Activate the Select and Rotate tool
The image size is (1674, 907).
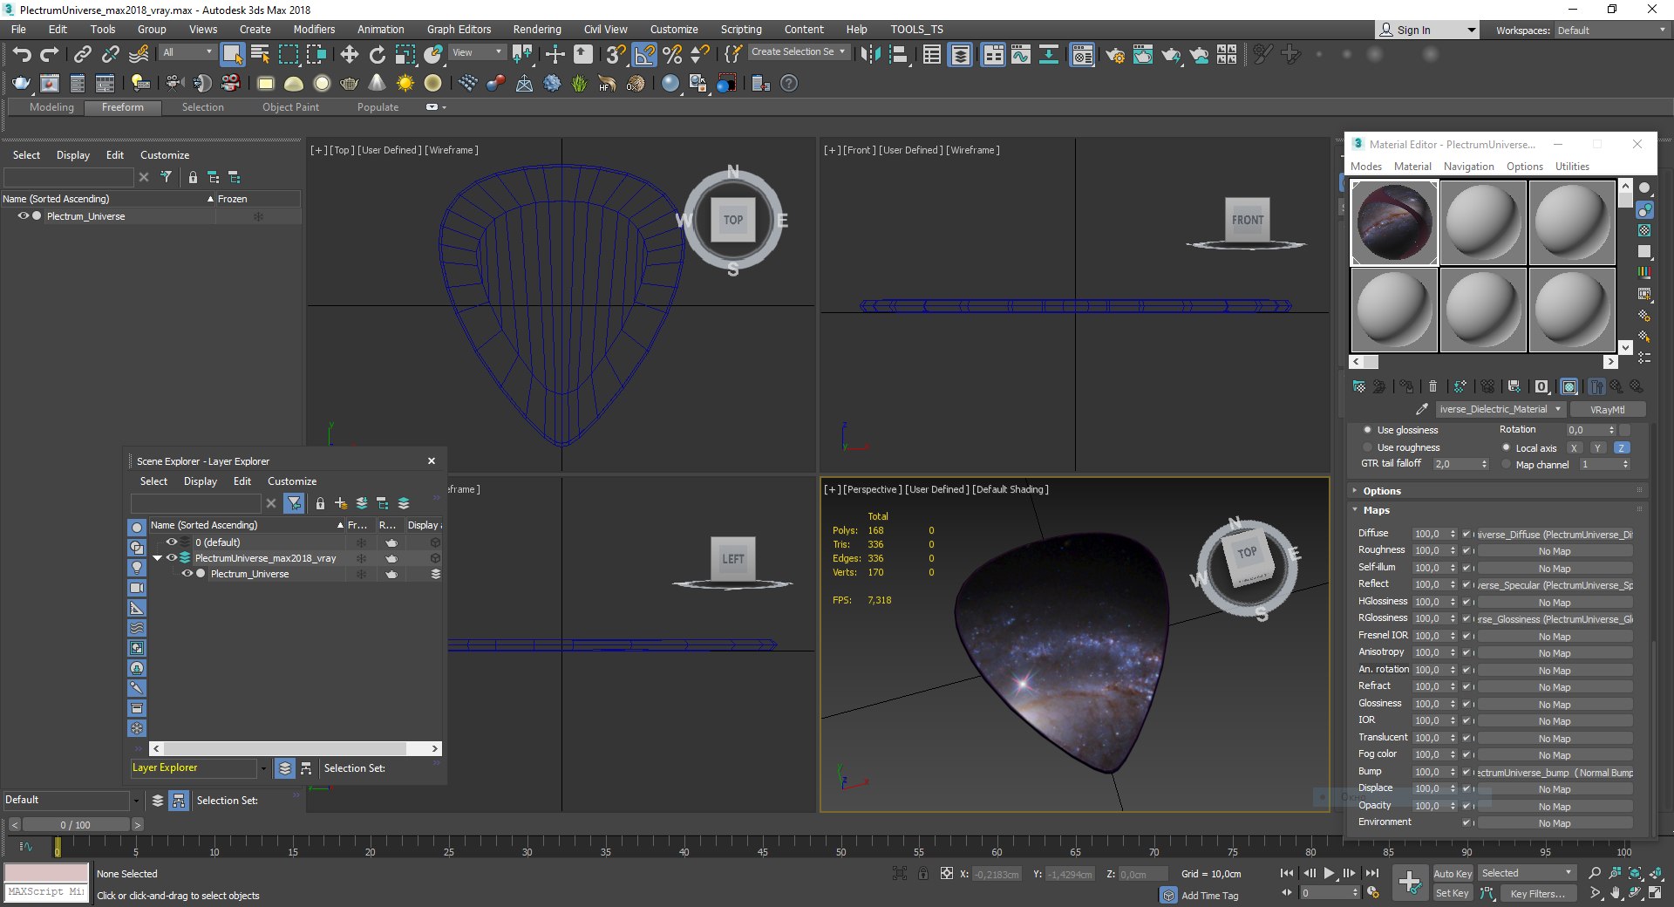(378, 54)
